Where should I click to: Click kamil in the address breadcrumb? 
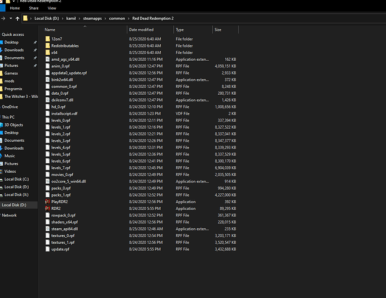pyautogui.click(x=71, y=18)
